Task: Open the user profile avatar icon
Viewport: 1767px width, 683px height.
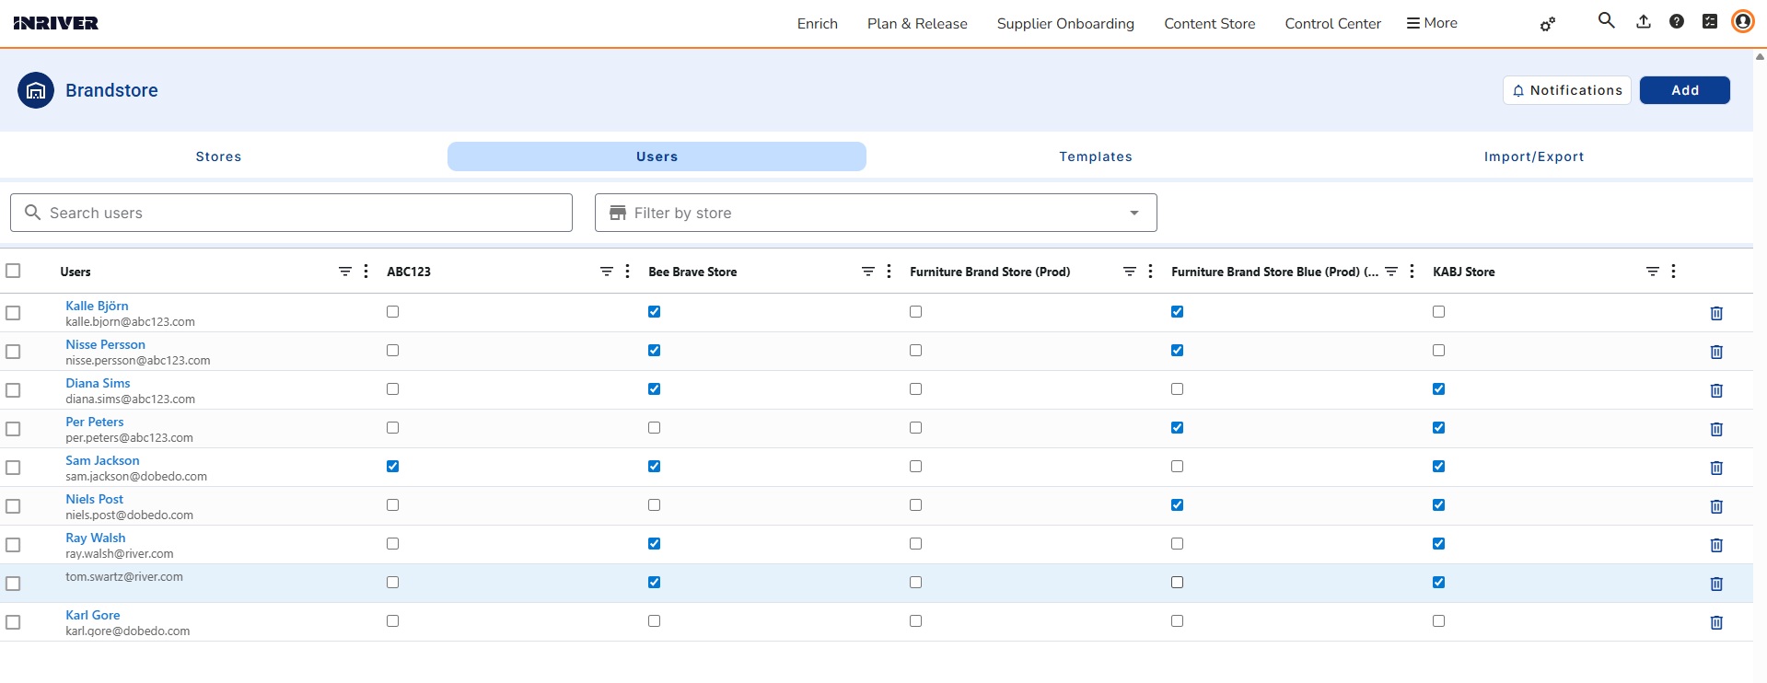Action: click(x=1742, y=21)
